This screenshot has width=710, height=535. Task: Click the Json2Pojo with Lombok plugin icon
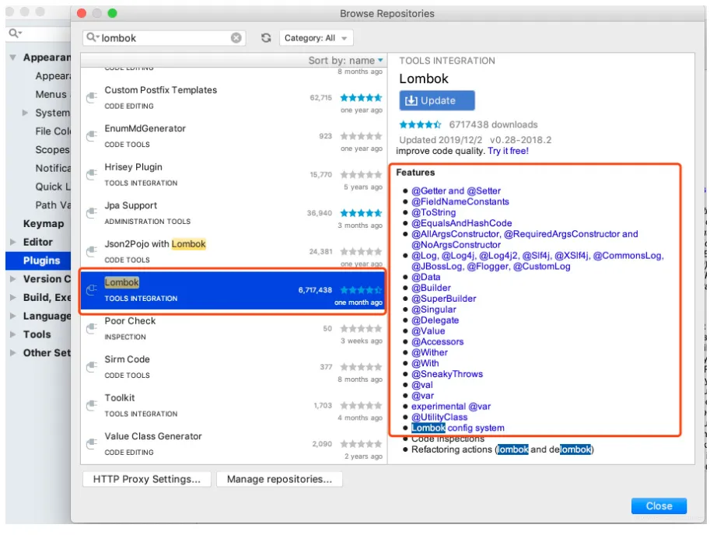[92, 251]
